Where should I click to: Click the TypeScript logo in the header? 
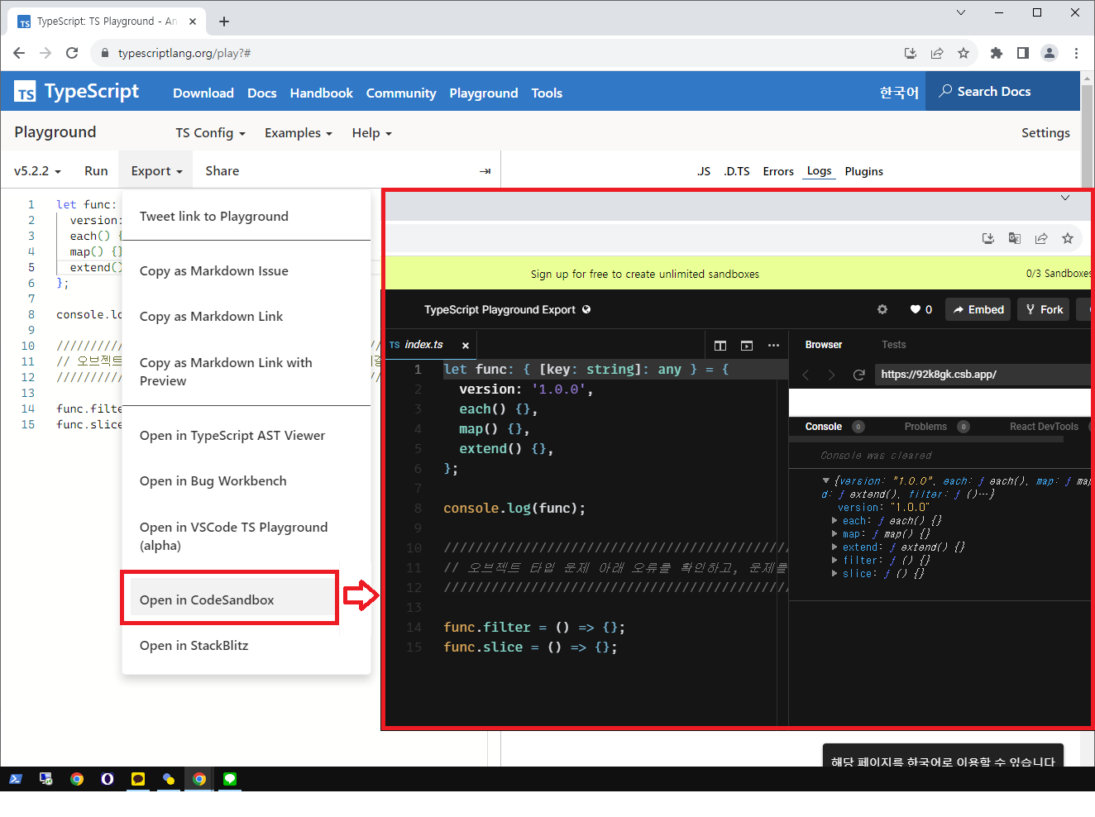(x=77, y=92)
